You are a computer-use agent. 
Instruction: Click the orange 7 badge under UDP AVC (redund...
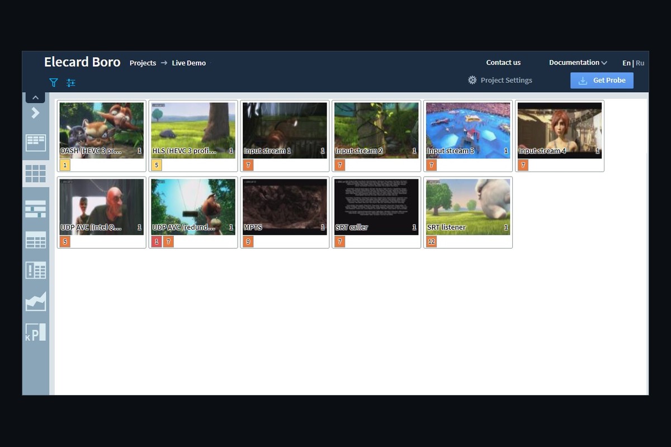coord(168,241)
